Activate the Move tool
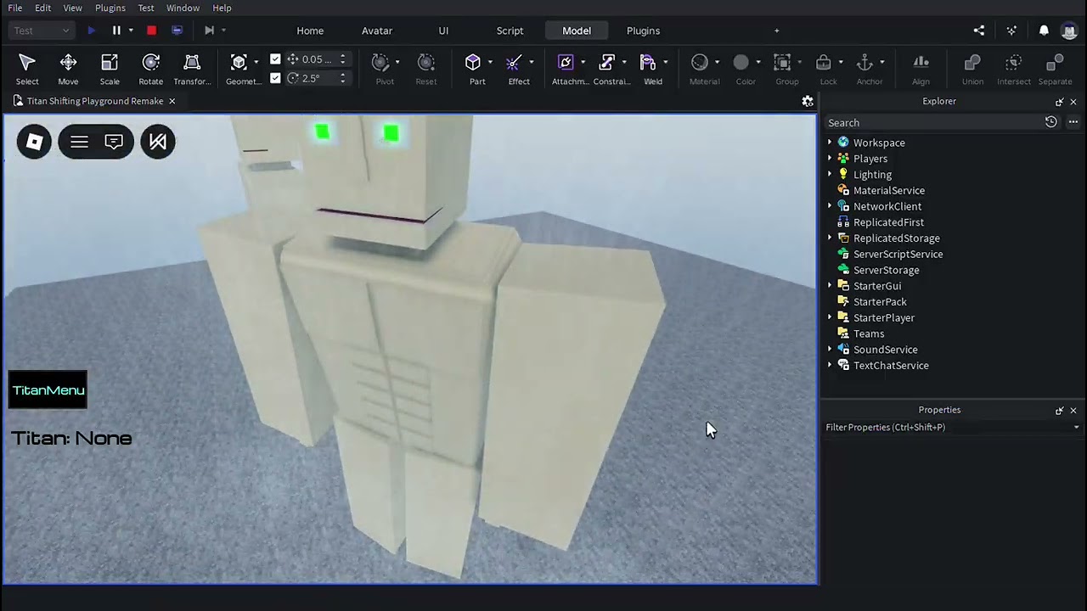This screenshot has width=1087, height=611. click(68, 69)
